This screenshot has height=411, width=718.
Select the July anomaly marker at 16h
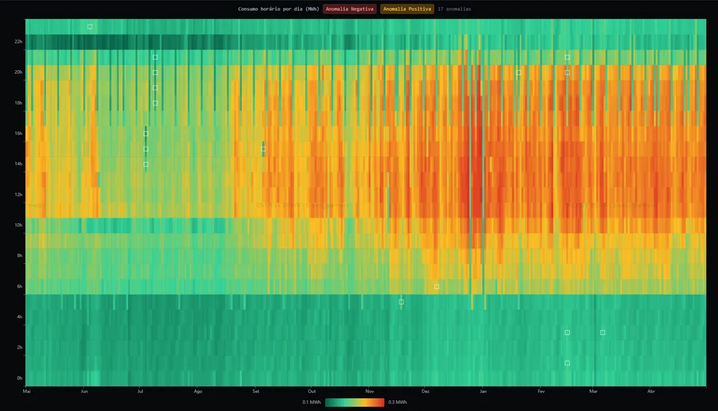[145, 133]
